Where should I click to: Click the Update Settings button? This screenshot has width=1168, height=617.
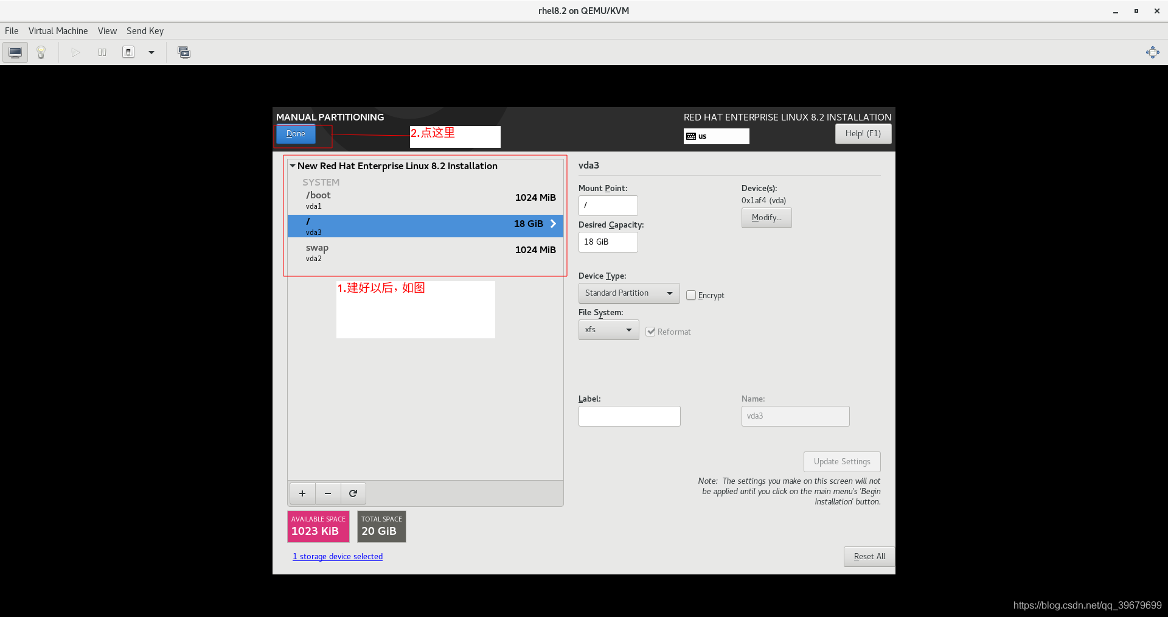pyautogui.click(x=842, y=462)
